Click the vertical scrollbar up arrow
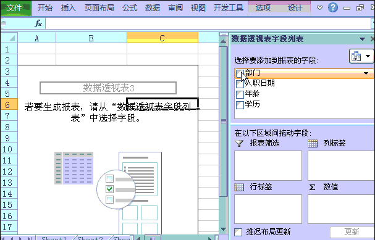This screenshot has height=240, width=375. click(223, 41)
